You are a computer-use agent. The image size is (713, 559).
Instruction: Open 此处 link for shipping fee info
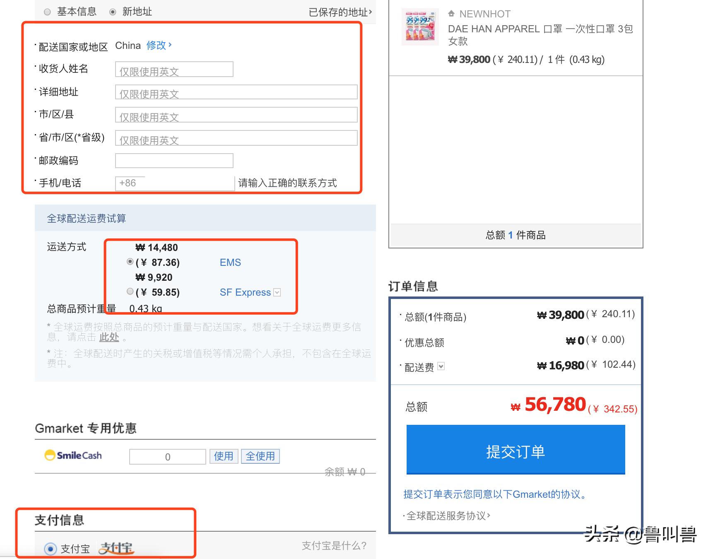click(x=108, y=337)
